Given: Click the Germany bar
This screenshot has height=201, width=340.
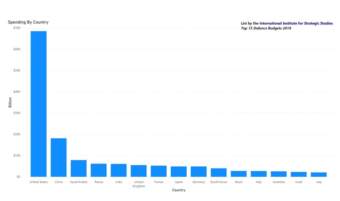Looking at the screenshot, I should 199,172.
